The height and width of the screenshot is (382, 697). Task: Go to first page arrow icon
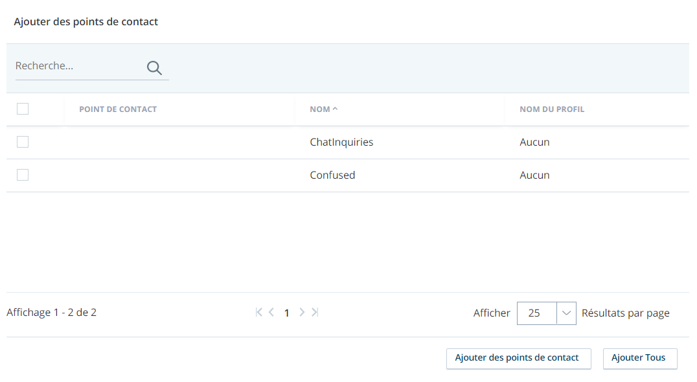(258, 312)
